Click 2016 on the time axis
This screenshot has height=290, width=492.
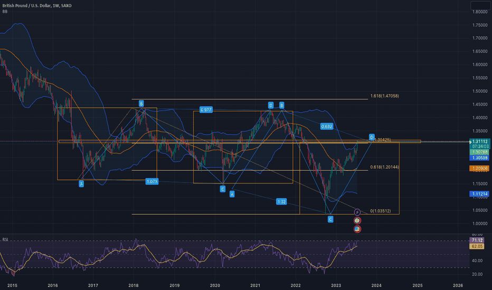(53, 285)
